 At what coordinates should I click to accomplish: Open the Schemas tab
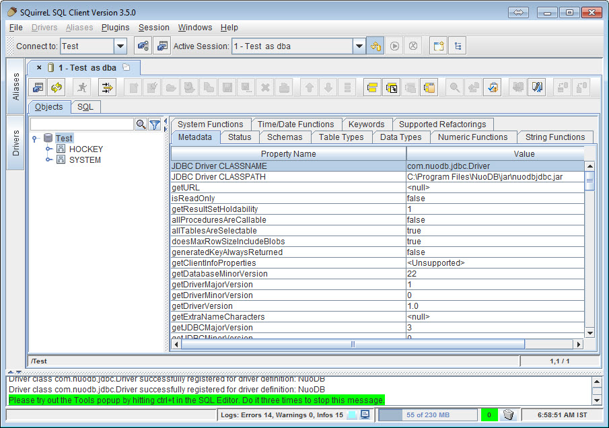click(x=285, y=137)
